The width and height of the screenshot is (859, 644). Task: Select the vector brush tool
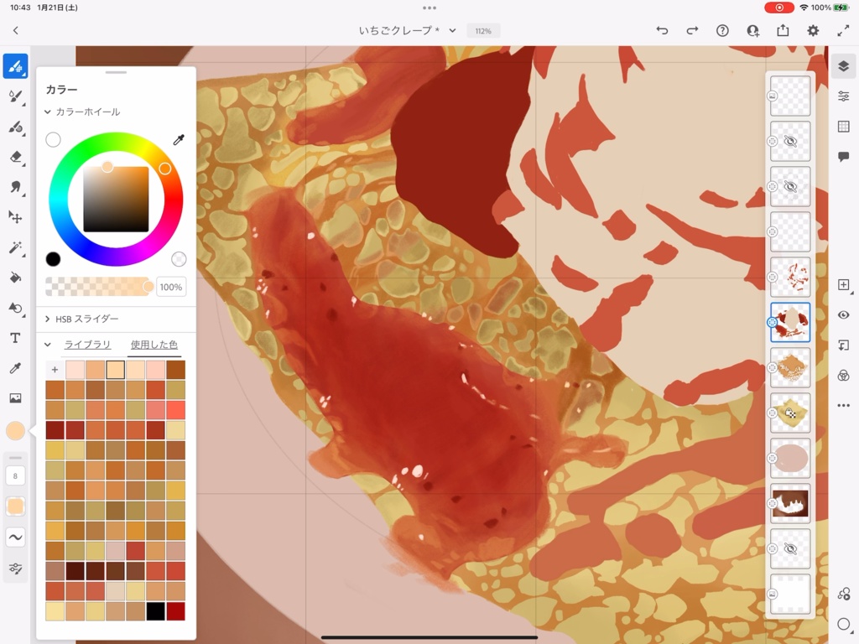[15, 127]
